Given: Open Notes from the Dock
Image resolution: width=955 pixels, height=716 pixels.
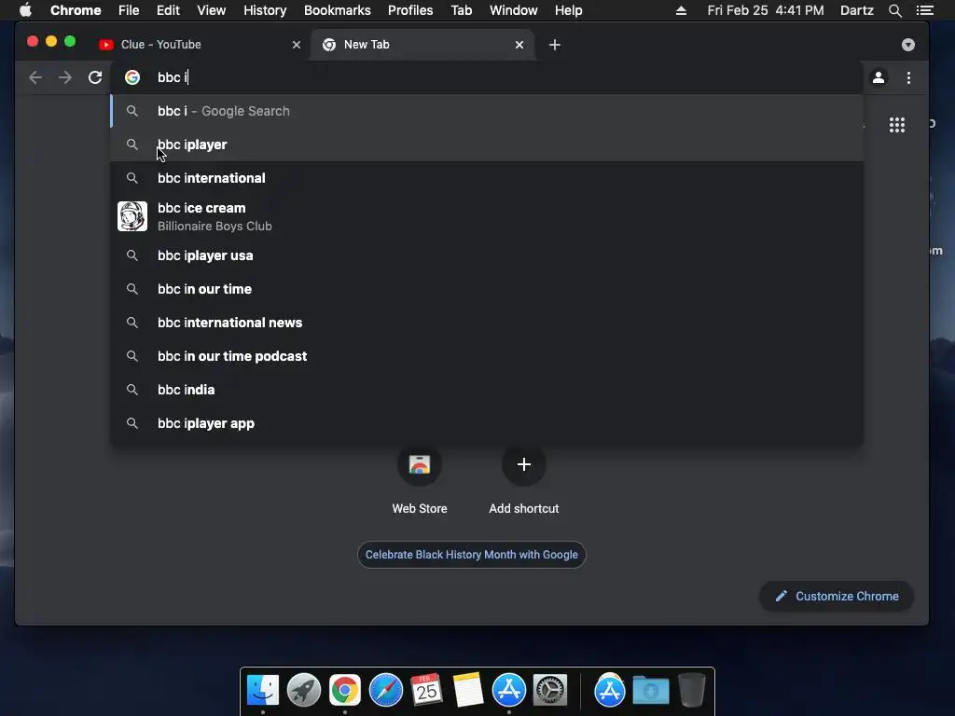Looking at the screenshot, I should [x=468, y=690].
